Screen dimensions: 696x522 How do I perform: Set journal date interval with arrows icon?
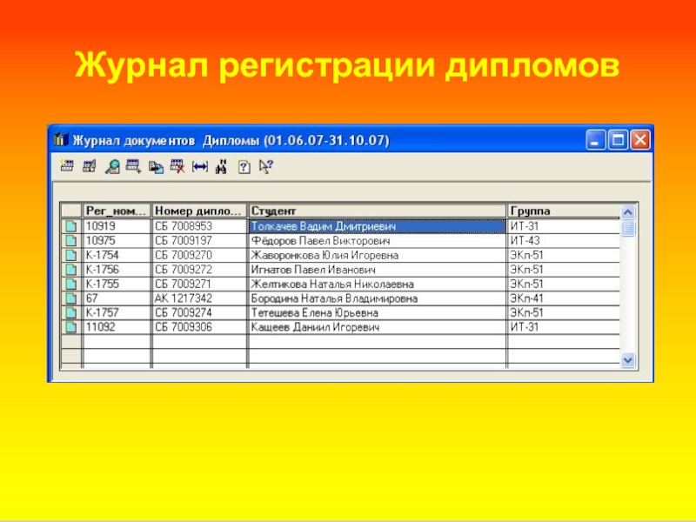(200, 167)
